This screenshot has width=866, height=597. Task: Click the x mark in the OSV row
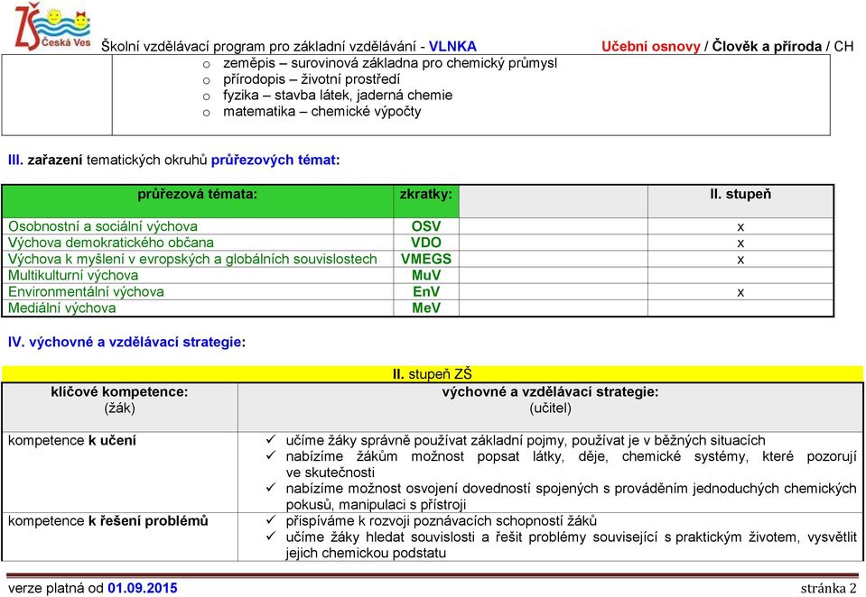pos(740,226)
